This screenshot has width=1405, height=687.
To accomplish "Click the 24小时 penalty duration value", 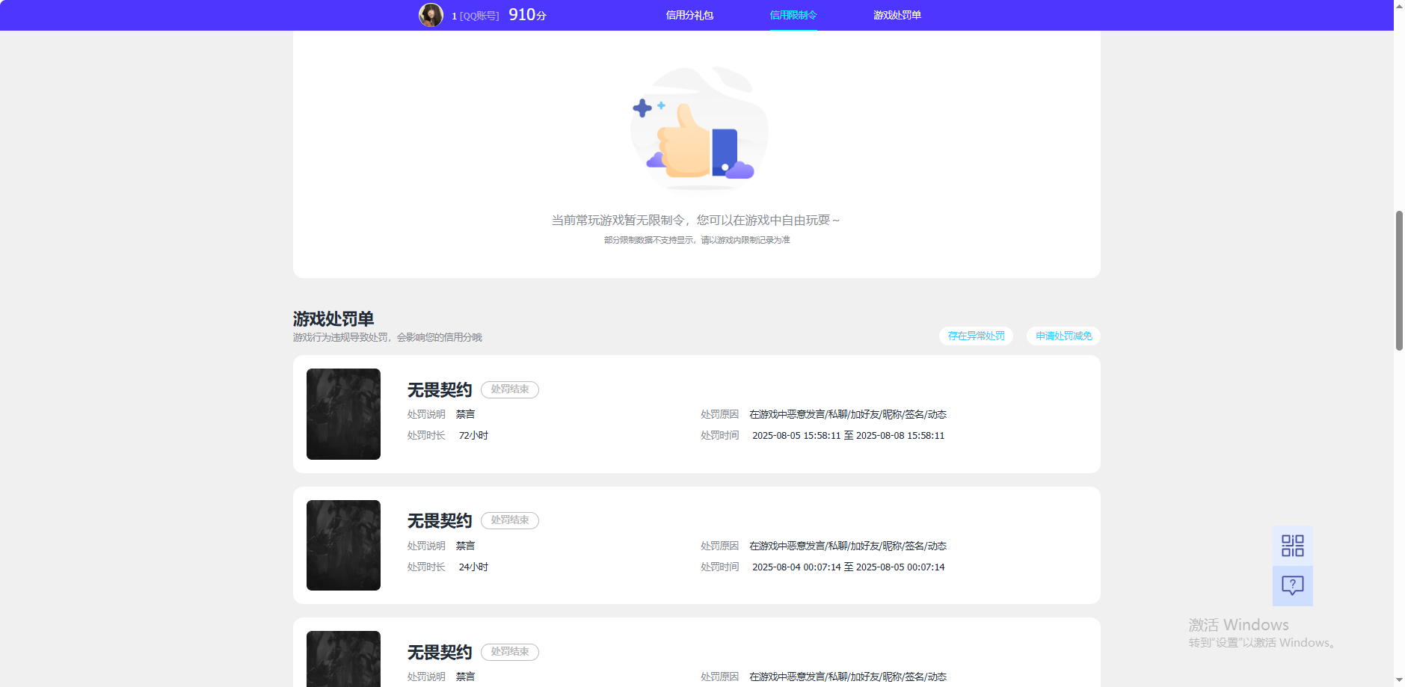I will pos(473,567).
